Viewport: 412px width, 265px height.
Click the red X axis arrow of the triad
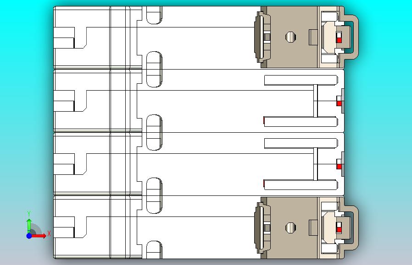39,236
